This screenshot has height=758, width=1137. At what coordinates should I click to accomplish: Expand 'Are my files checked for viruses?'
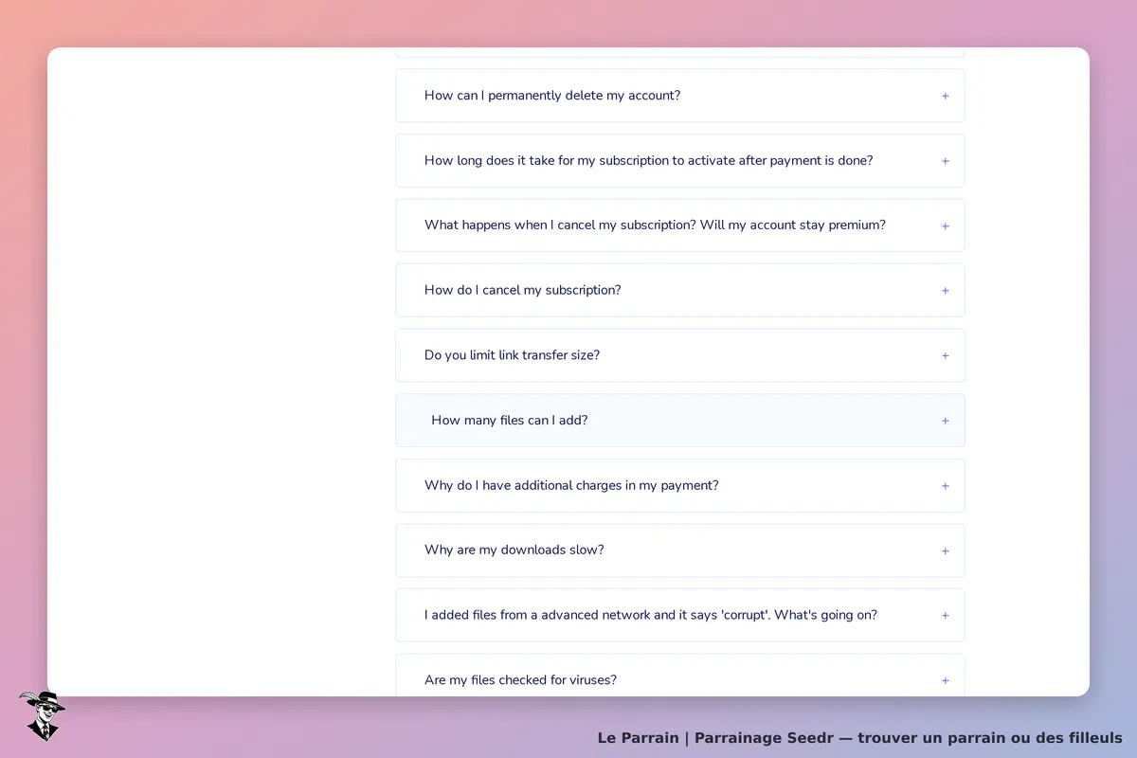click(679, 676)
